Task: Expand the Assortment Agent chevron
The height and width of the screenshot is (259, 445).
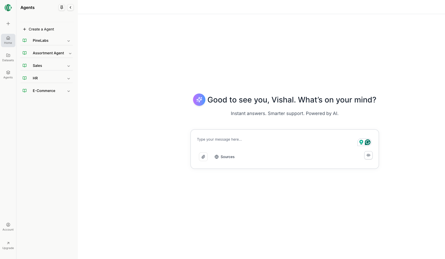Action: coord(70,53)
